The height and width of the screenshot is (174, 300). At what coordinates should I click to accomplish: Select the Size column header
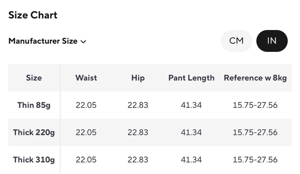coord(34,78)
